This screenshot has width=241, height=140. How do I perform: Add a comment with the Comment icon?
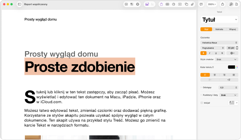pyautogui.click(x=201, y=4)
